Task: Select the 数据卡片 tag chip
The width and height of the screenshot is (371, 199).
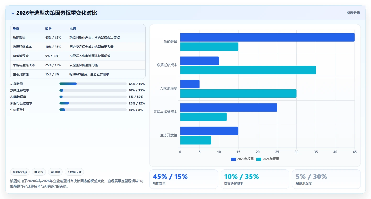Action: click(x=74, y=172)
